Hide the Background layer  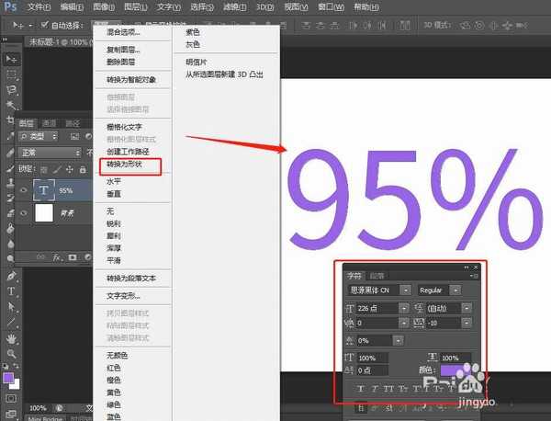coord(24,214)
